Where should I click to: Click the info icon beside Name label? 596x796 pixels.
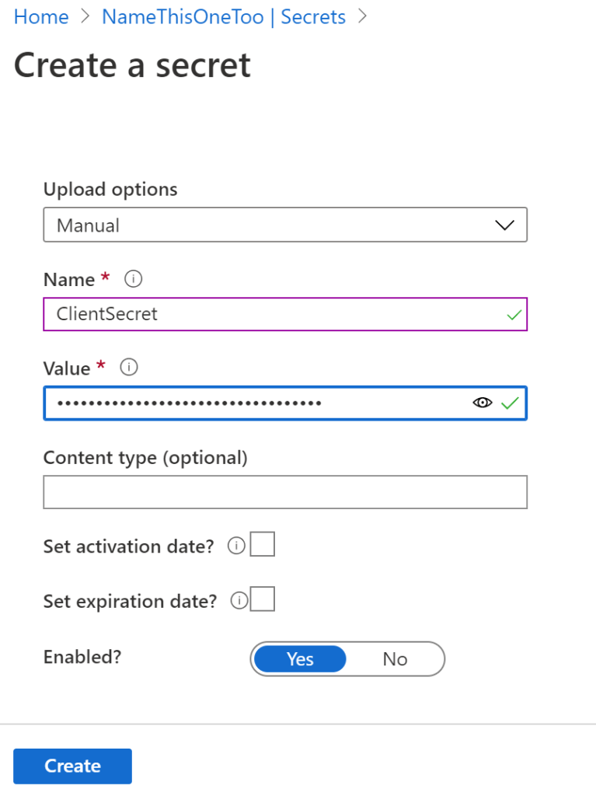(x=134, y=279)
